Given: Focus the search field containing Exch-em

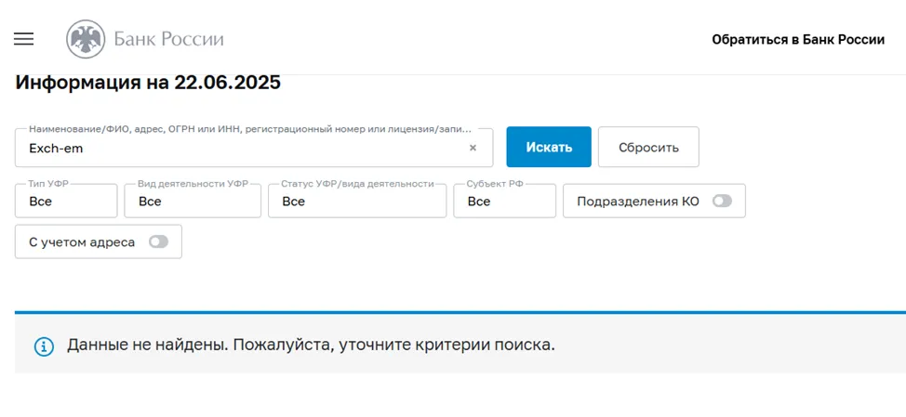Looking at the screenshot, I should 254,148.
